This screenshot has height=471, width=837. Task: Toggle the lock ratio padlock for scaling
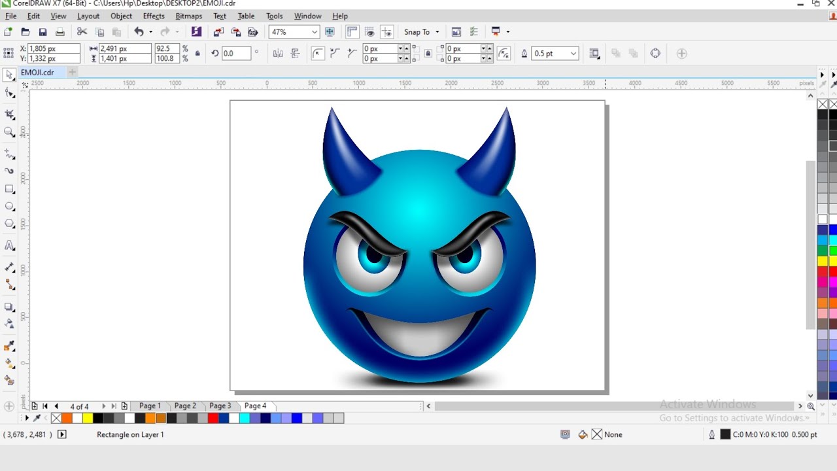(197, 54)
